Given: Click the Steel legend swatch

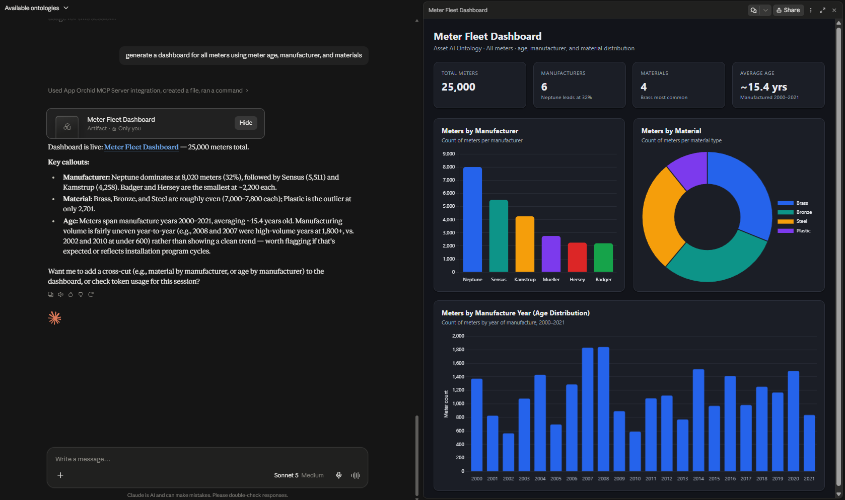Looking at the screenshot, I should point(785,221).
